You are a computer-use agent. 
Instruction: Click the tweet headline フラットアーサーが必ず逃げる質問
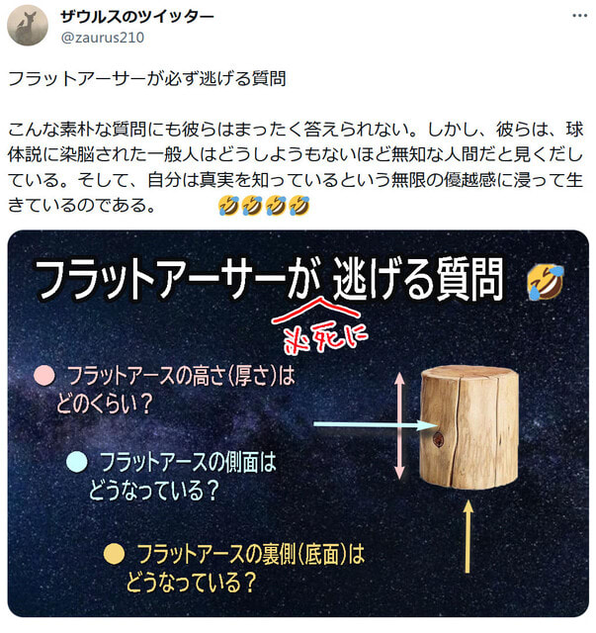147,78
